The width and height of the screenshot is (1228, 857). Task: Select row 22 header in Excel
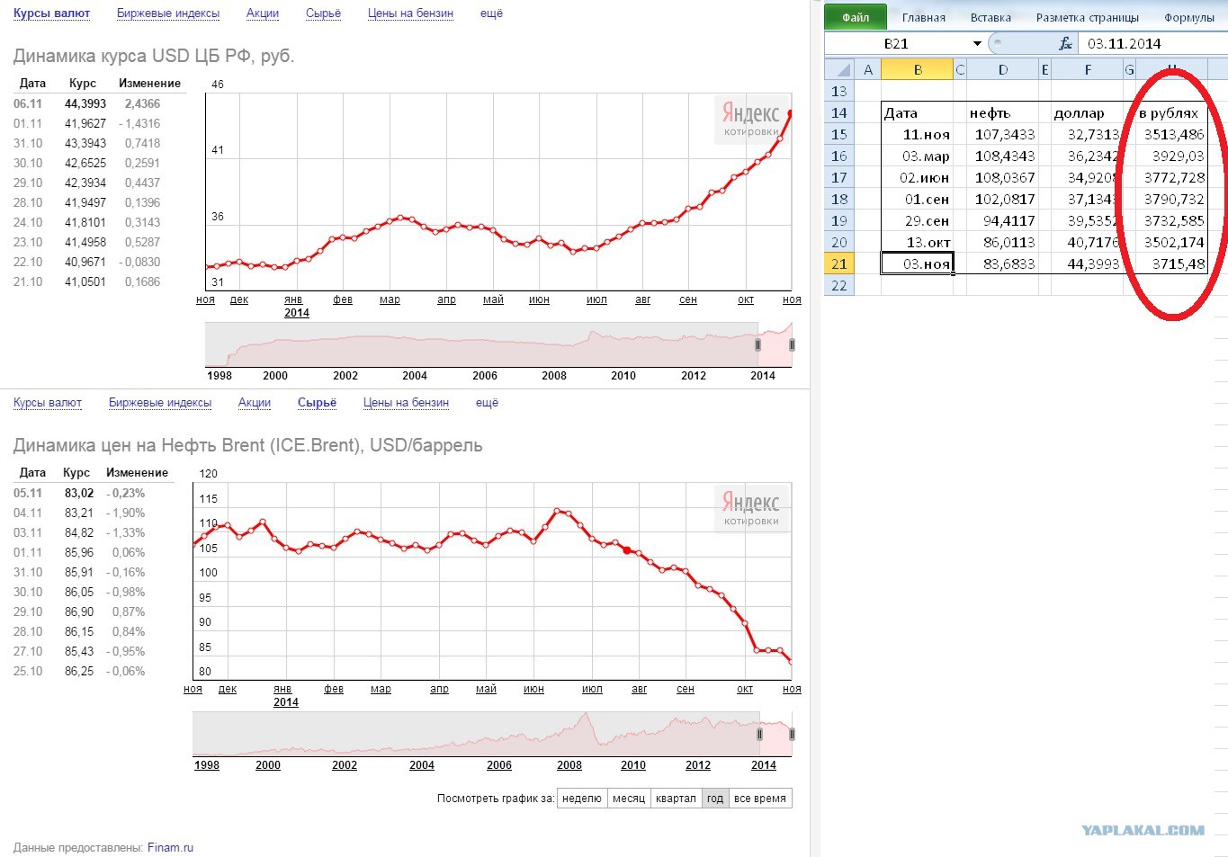click(x=839, y=285)
